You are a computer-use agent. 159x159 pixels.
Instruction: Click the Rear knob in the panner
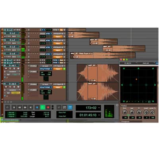(x=132, y=112)
